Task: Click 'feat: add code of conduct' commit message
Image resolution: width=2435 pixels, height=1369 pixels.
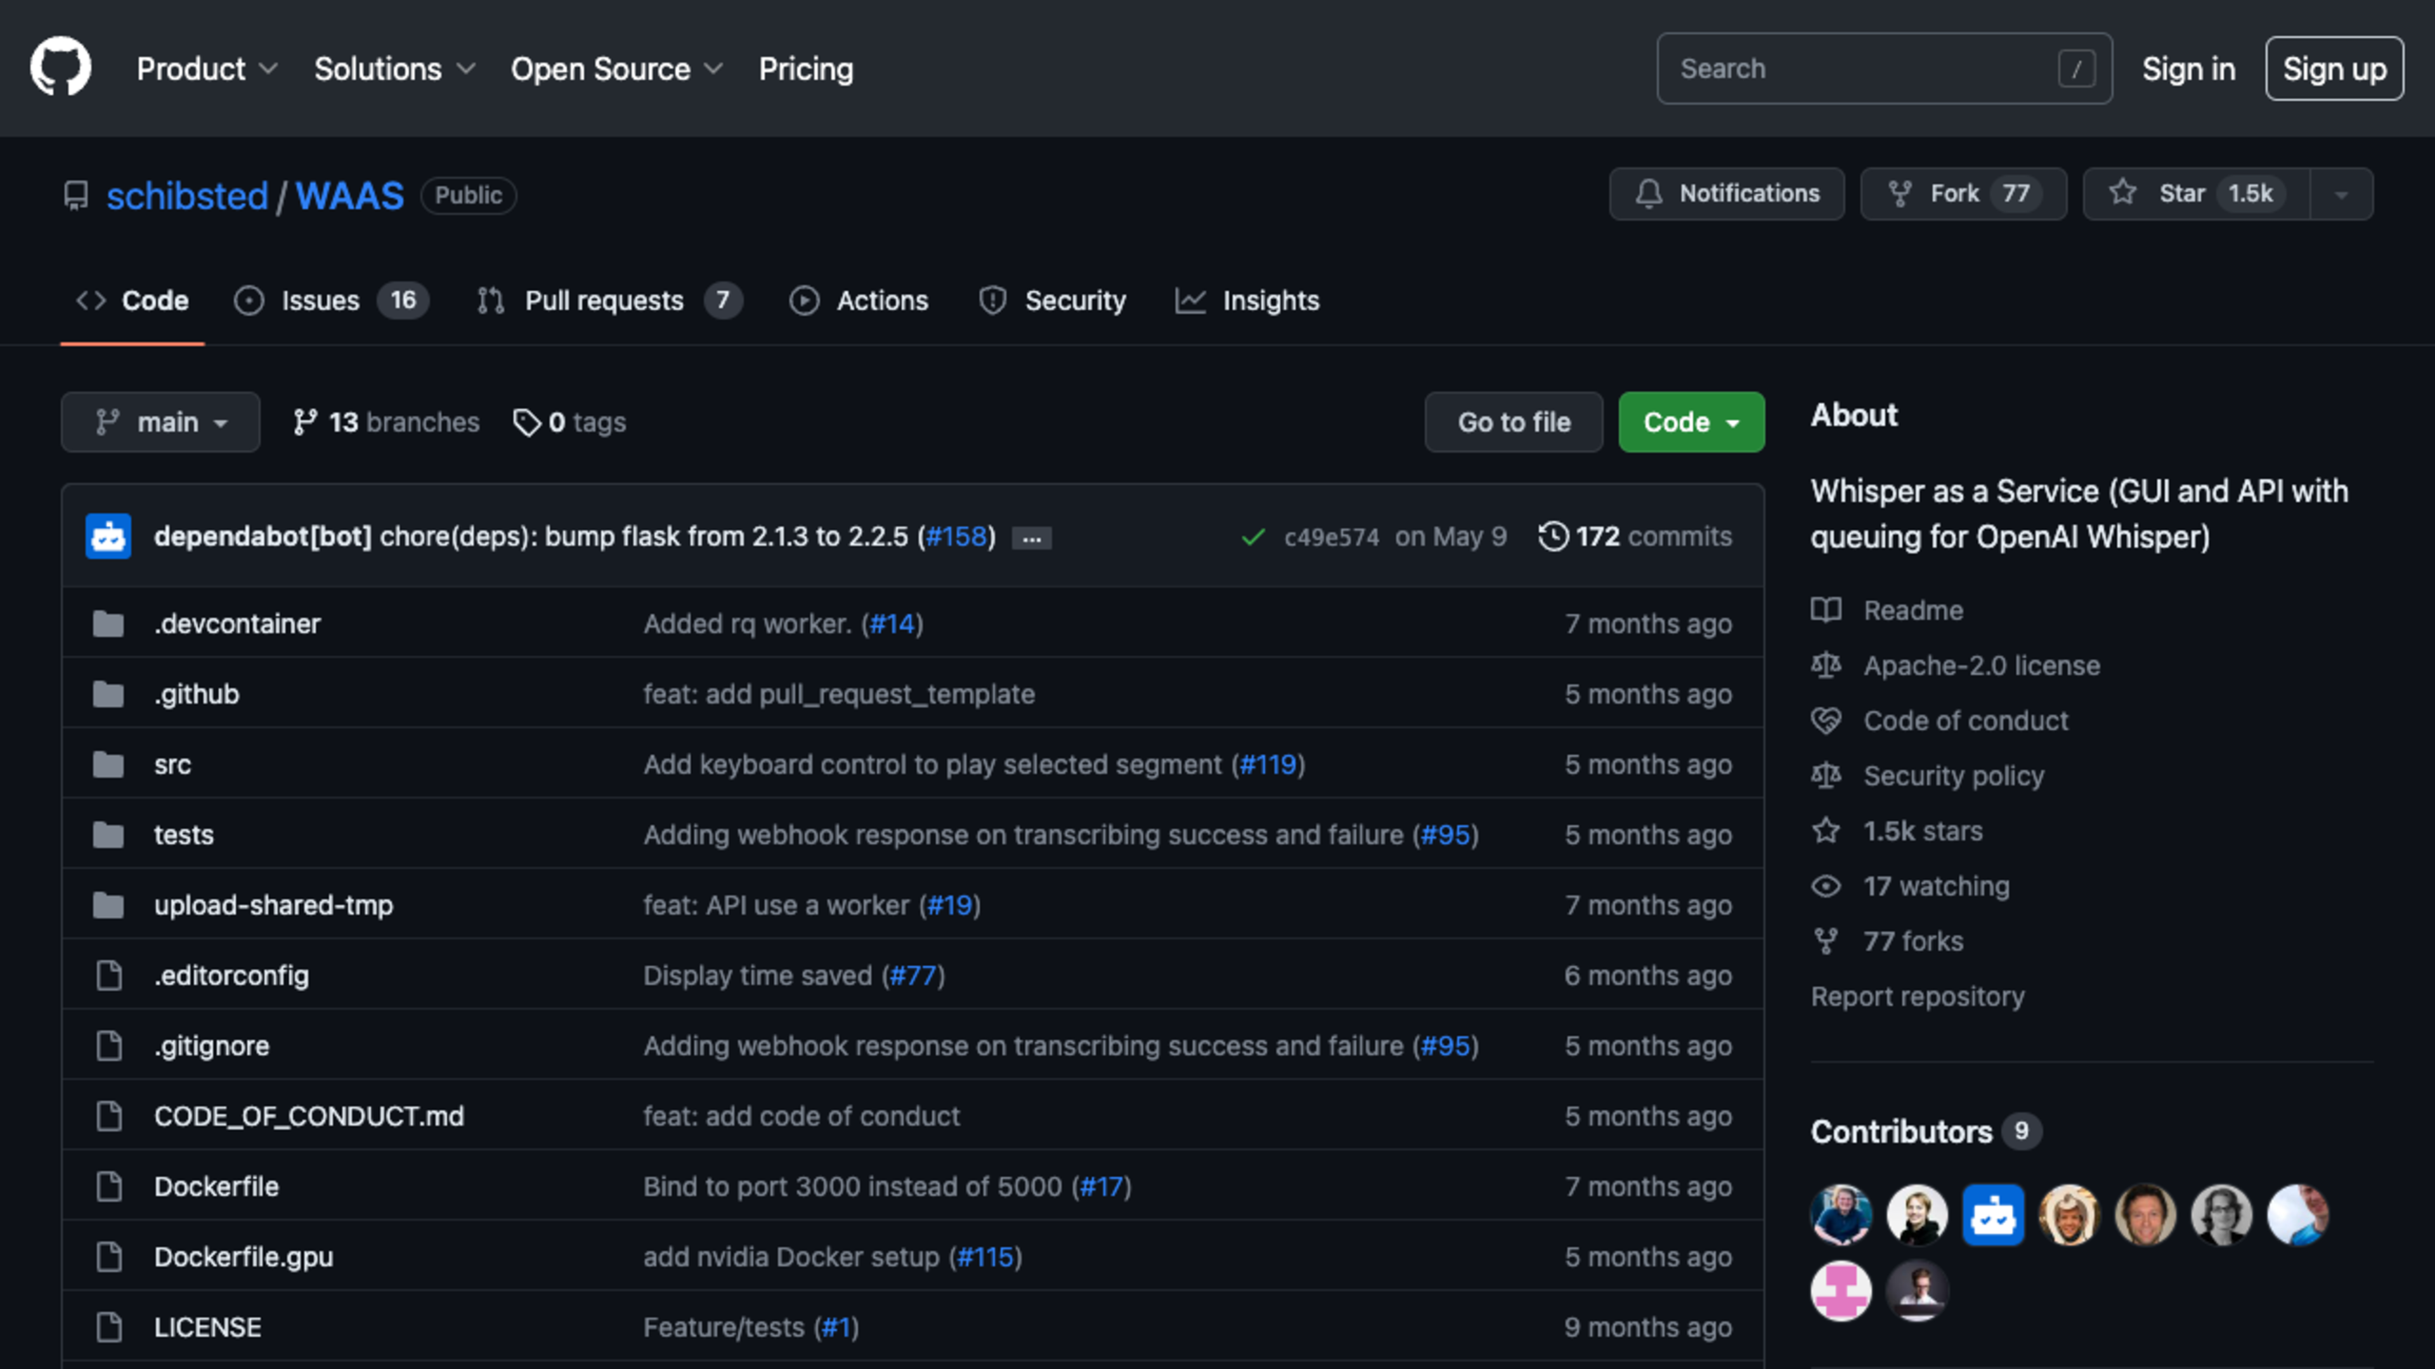Action: tap(802, 1115)
